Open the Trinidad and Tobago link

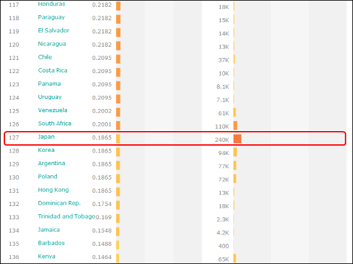point(66,216)
